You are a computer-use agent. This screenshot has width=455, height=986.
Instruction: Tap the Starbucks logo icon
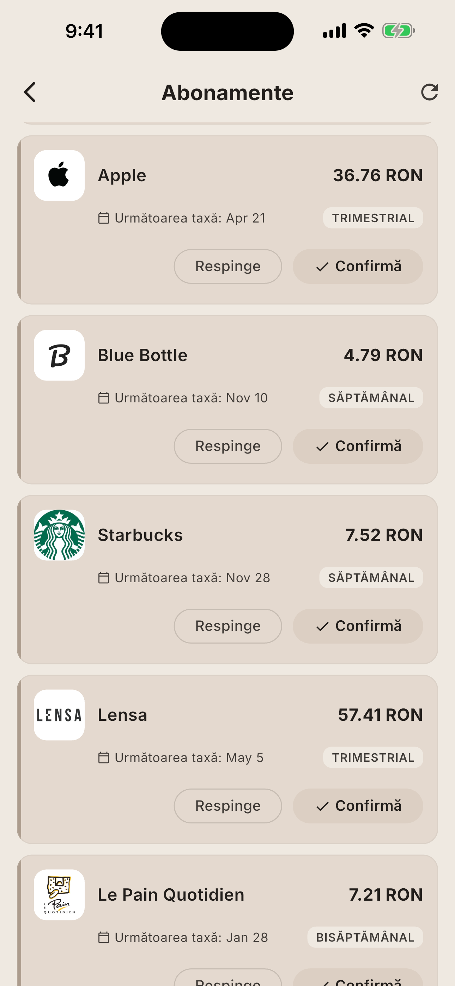tap(59, 535)
